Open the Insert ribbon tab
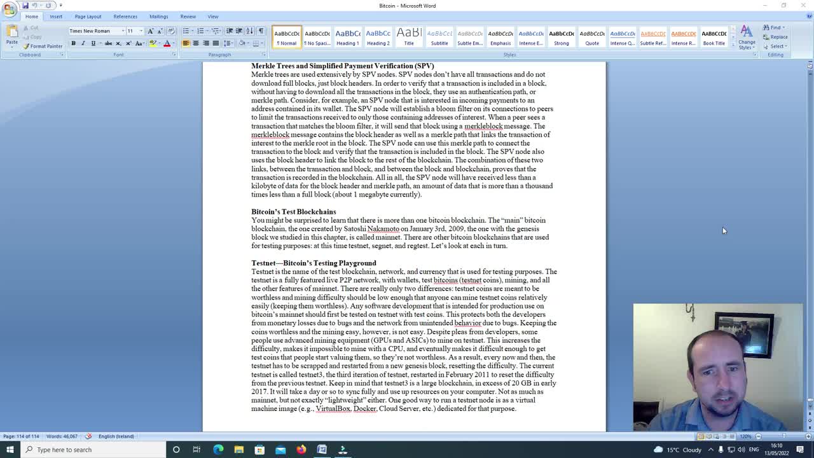Viewport: 814px width, 458px height. coord(56,17)
